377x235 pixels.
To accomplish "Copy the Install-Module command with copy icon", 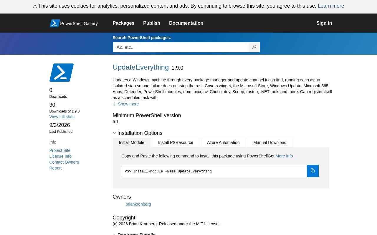I will 313,171.
